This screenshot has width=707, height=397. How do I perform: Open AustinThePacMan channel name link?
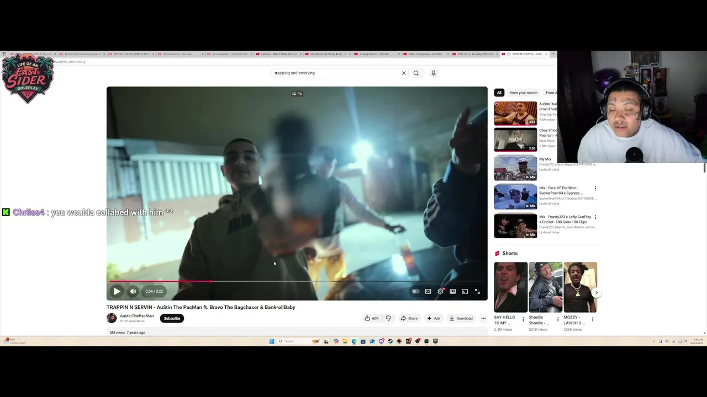(137, 316)
